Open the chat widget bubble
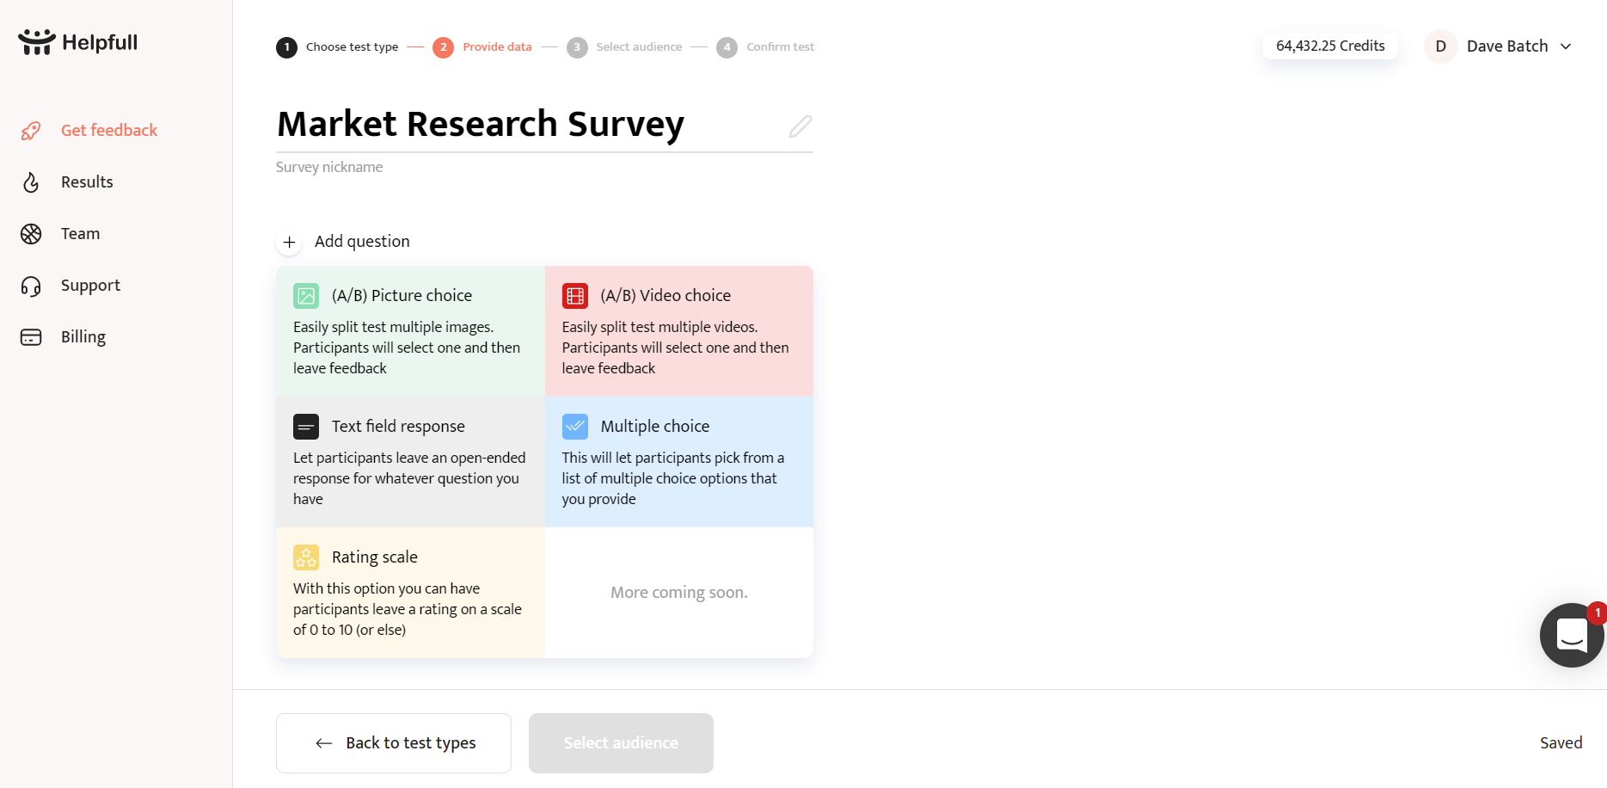The image size is (1607, 788). (1571, 636)
